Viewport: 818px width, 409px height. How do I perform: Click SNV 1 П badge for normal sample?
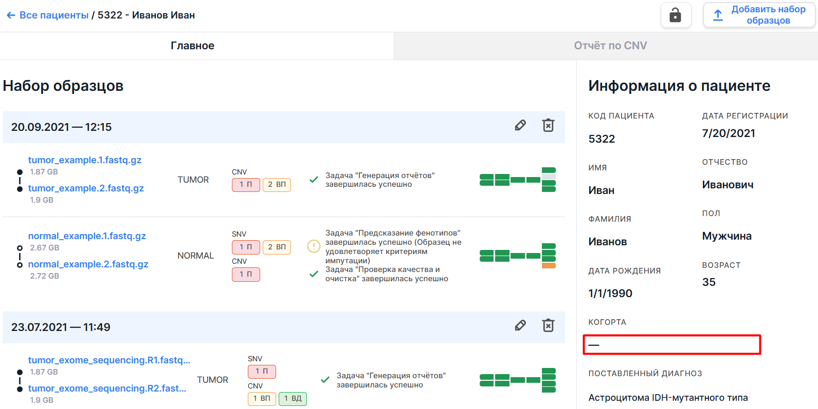pyautogui.click(x=246, y=247)
